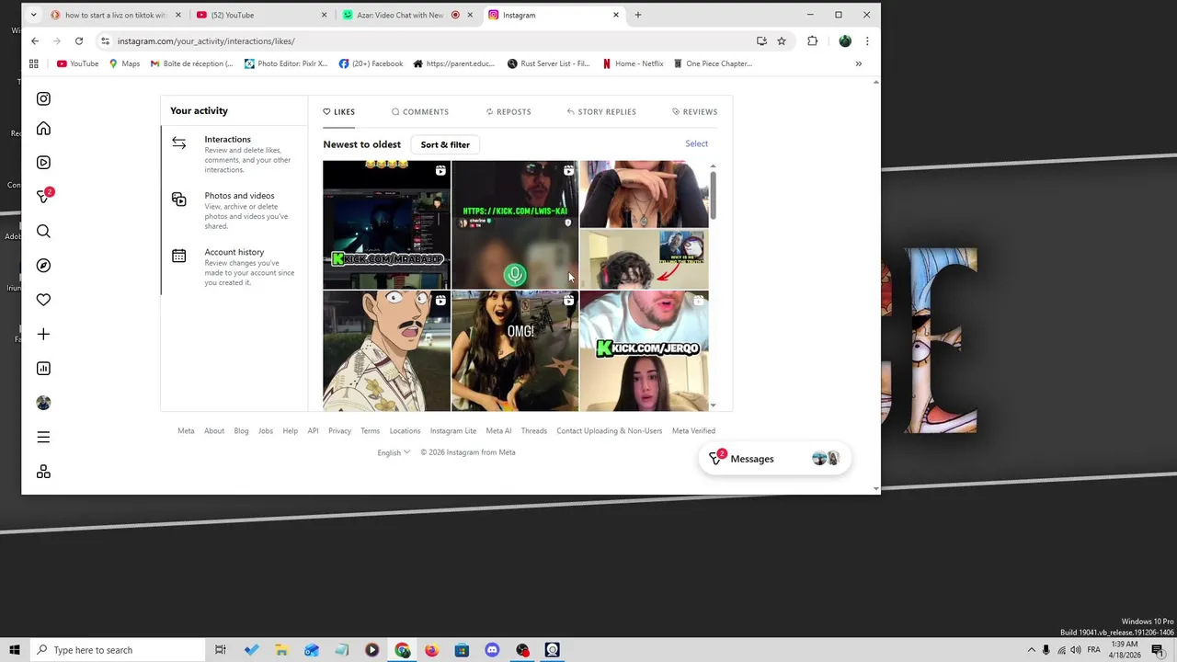Image resolution: width=1177 pixels, height=662 pixels.
Task: Open Discord from the taskbar
Action: tap(492, 650)
